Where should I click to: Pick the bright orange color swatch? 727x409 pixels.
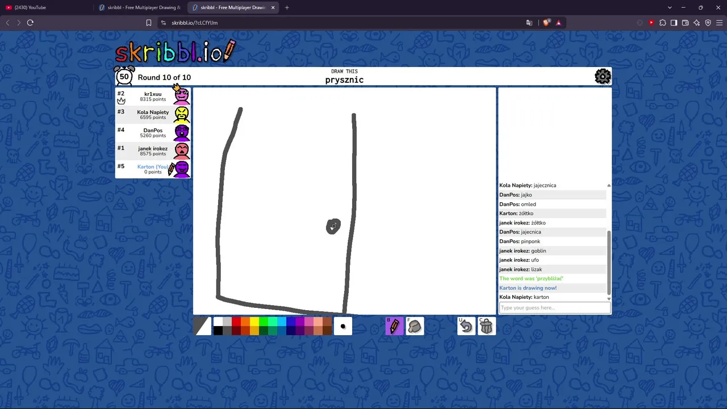(x=245, y=322)
